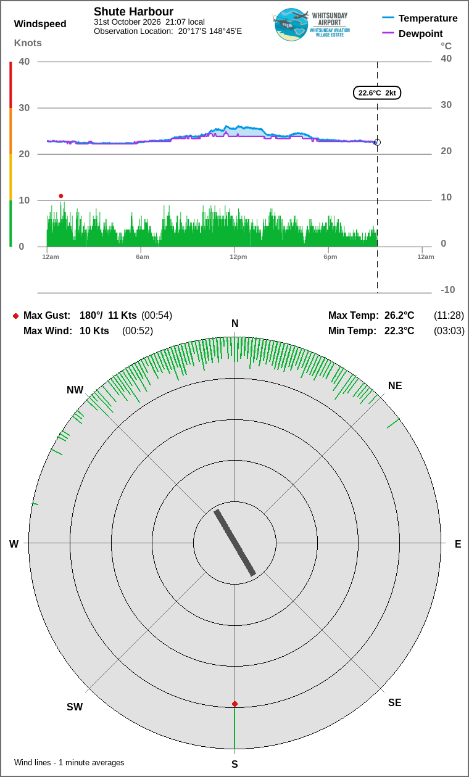469x777 pixels.
Task: Click the SE compass label
Action: (395, 702)
